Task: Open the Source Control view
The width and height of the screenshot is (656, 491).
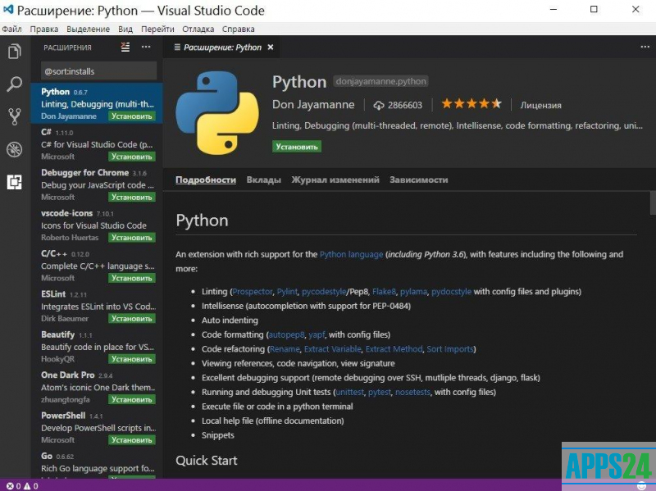Action: [x=14, y=116]
